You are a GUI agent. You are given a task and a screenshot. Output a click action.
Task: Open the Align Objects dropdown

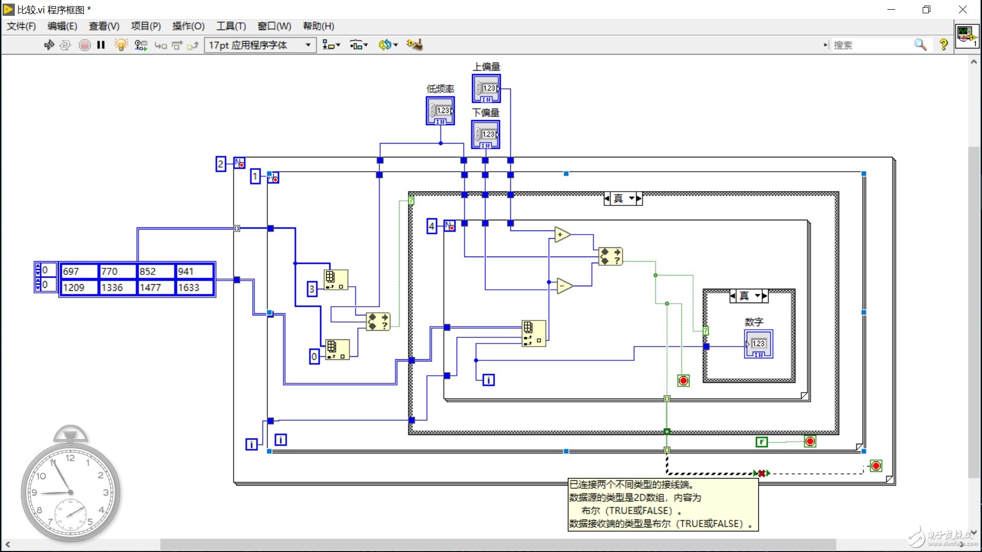(x=331, y=45)
